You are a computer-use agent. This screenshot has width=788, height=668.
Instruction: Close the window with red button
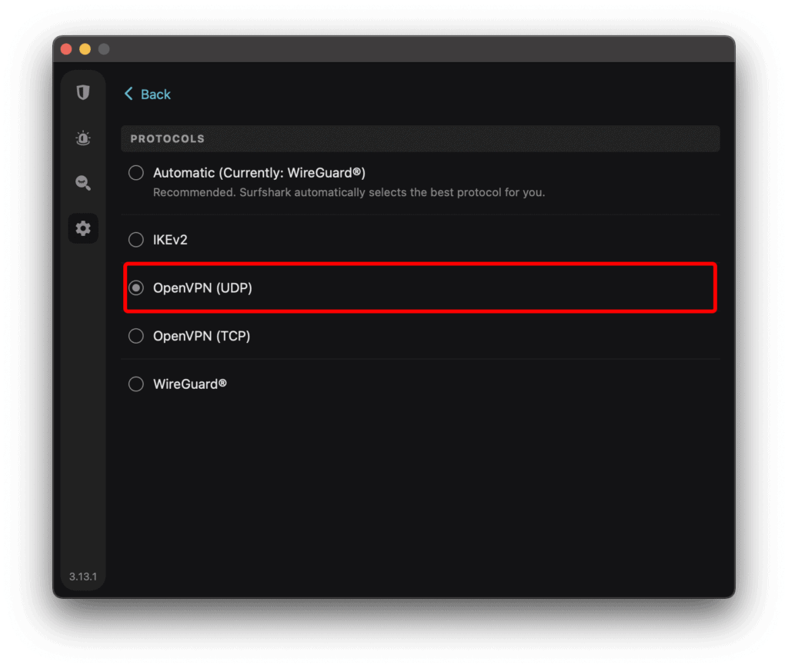66,49
